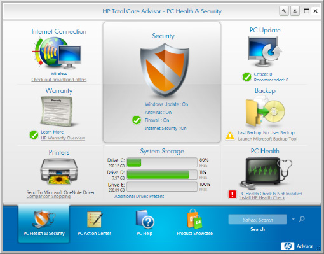Image resolution: width=324 pixels, height=254 pixels.
Task: Open the PC Help tab
Action: (144, 223)
